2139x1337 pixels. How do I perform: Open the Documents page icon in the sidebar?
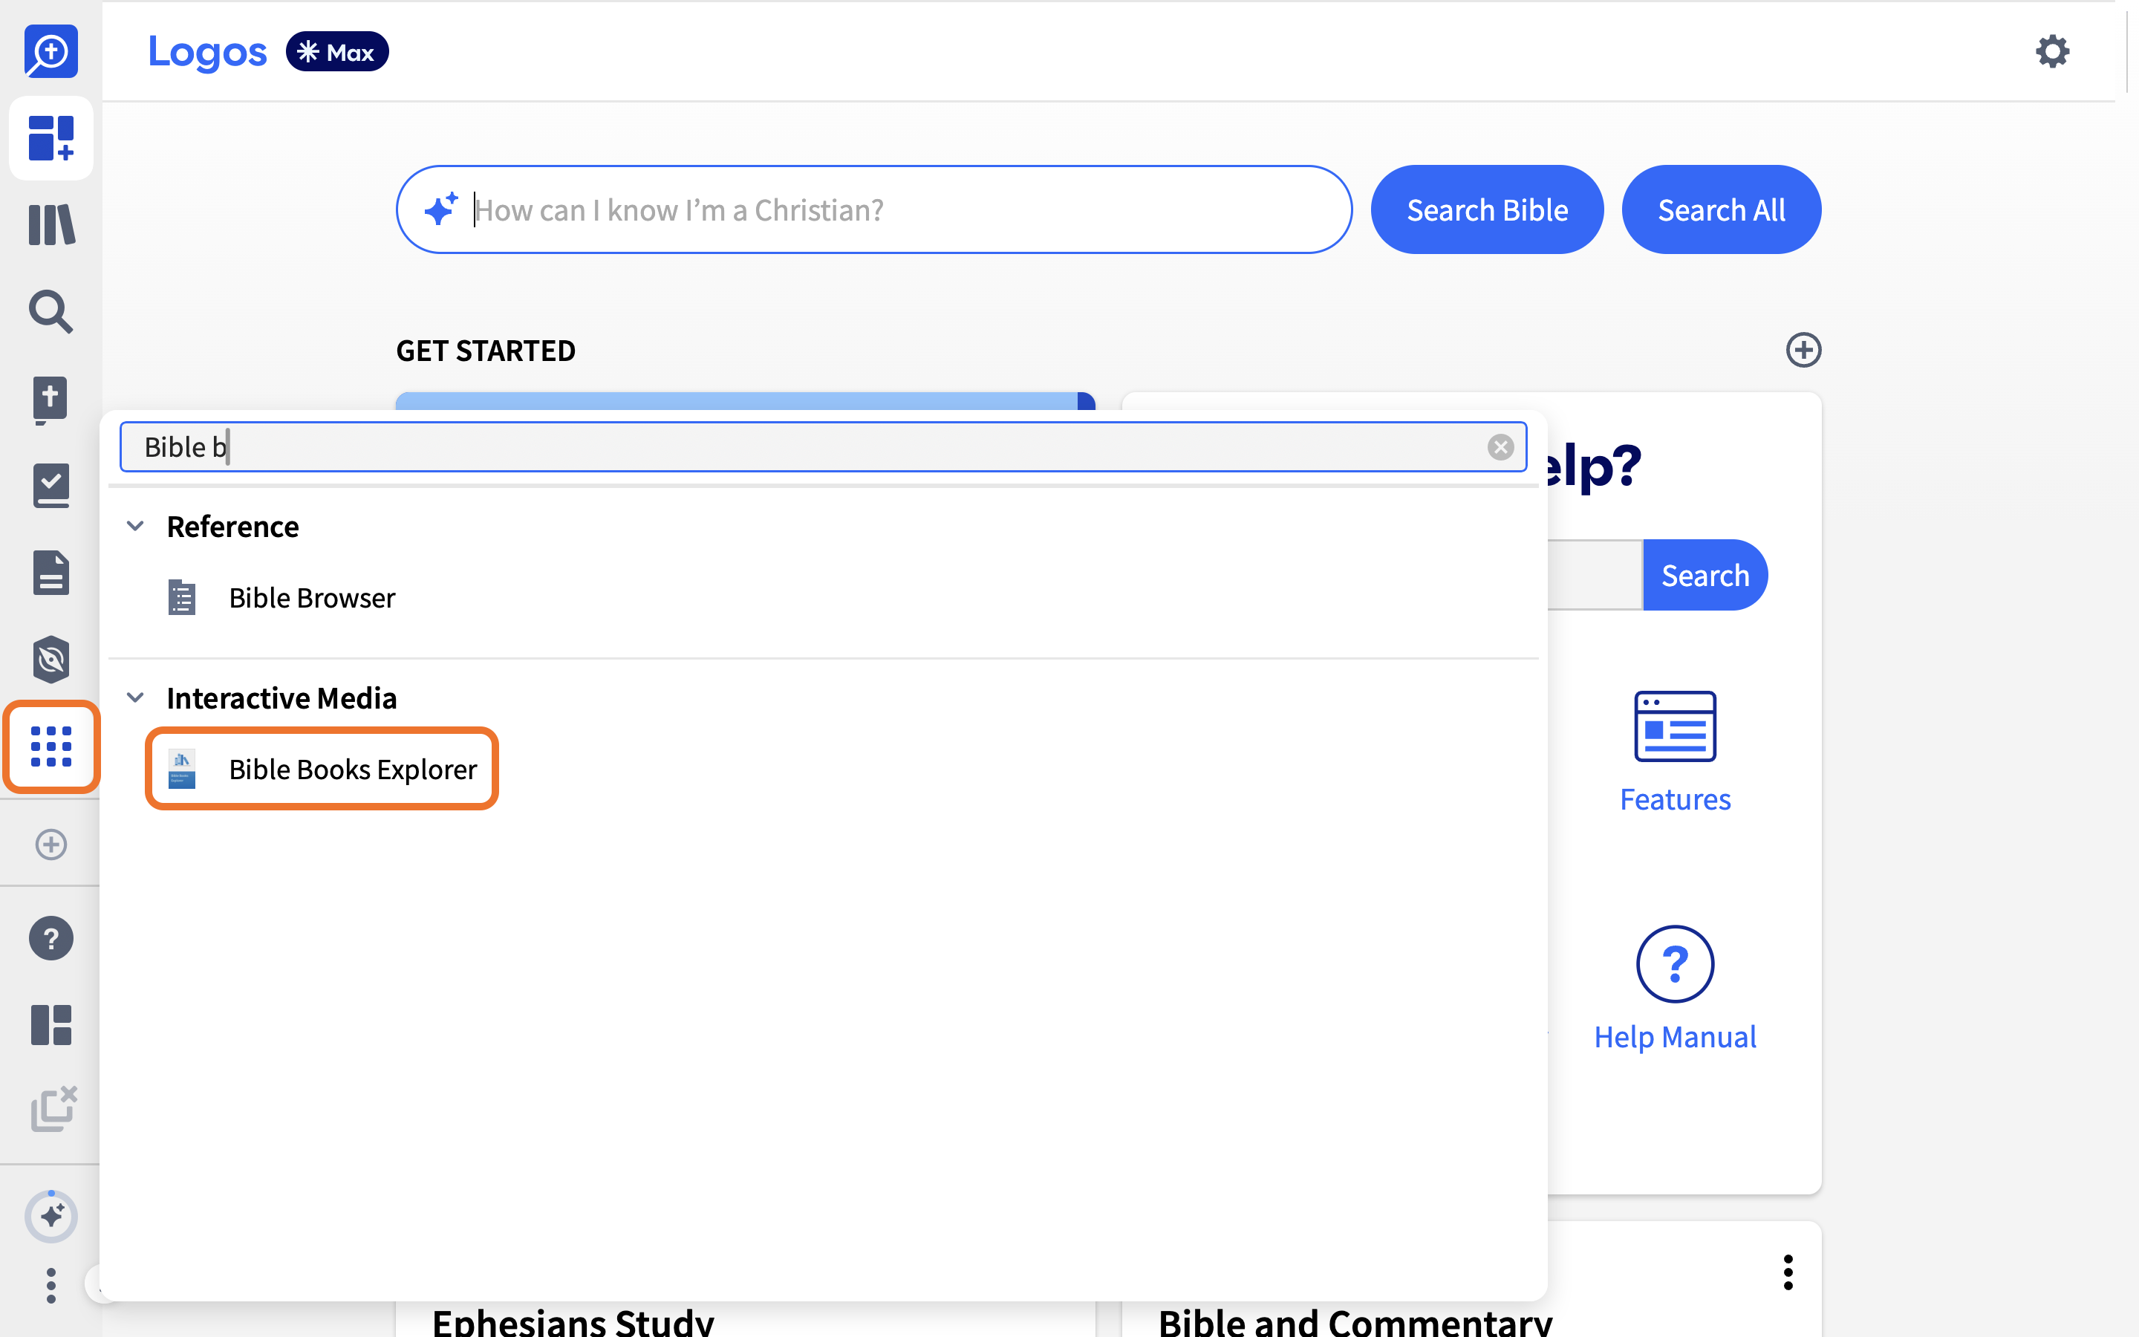(51, 572)
